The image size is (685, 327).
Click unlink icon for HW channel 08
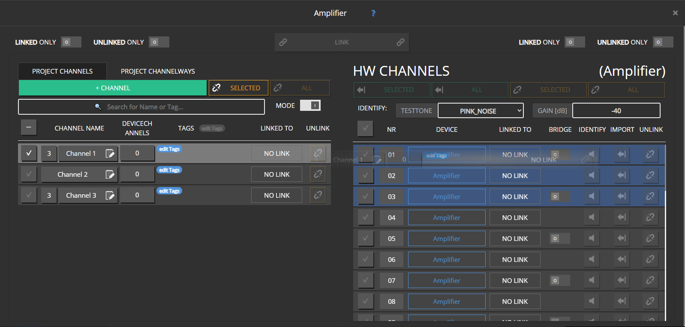pyautogui.click(x=650, y=301)
